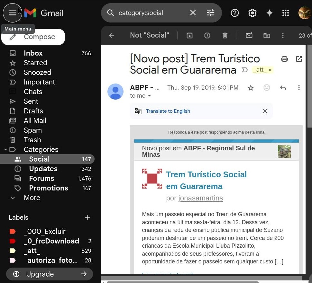The image size is (312, 283).
Task: Collapse the Categories section
Action: pyautogui.click(x=5, y=149)
